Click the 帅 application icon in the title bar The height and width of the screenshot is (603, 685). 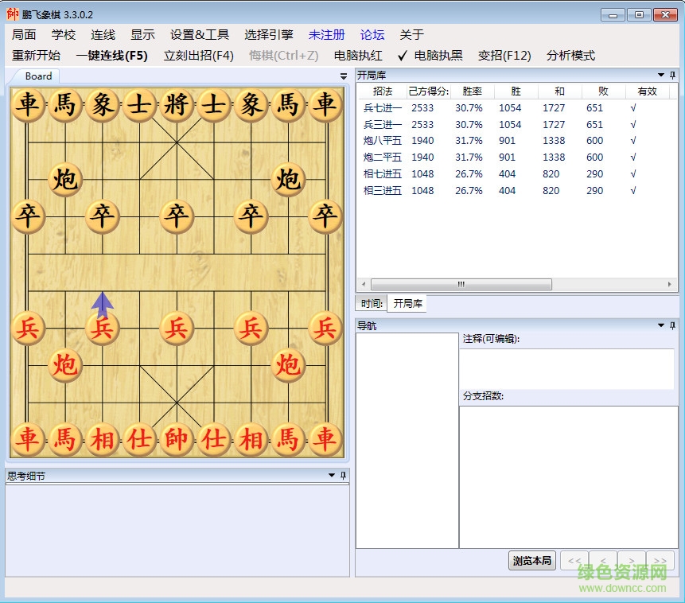pyautogui.click(x=10, y=13)
